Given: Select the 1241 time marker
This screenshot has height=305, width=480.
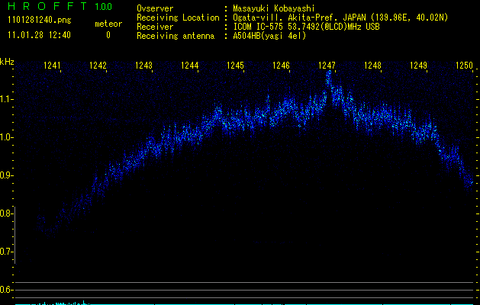Looking at the screenshot, I should pyautogui.click(x=53, y=66).
